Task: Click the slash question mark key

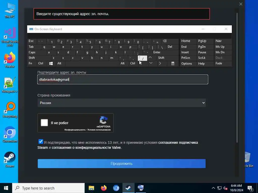Action: click(x=142, y=58)
